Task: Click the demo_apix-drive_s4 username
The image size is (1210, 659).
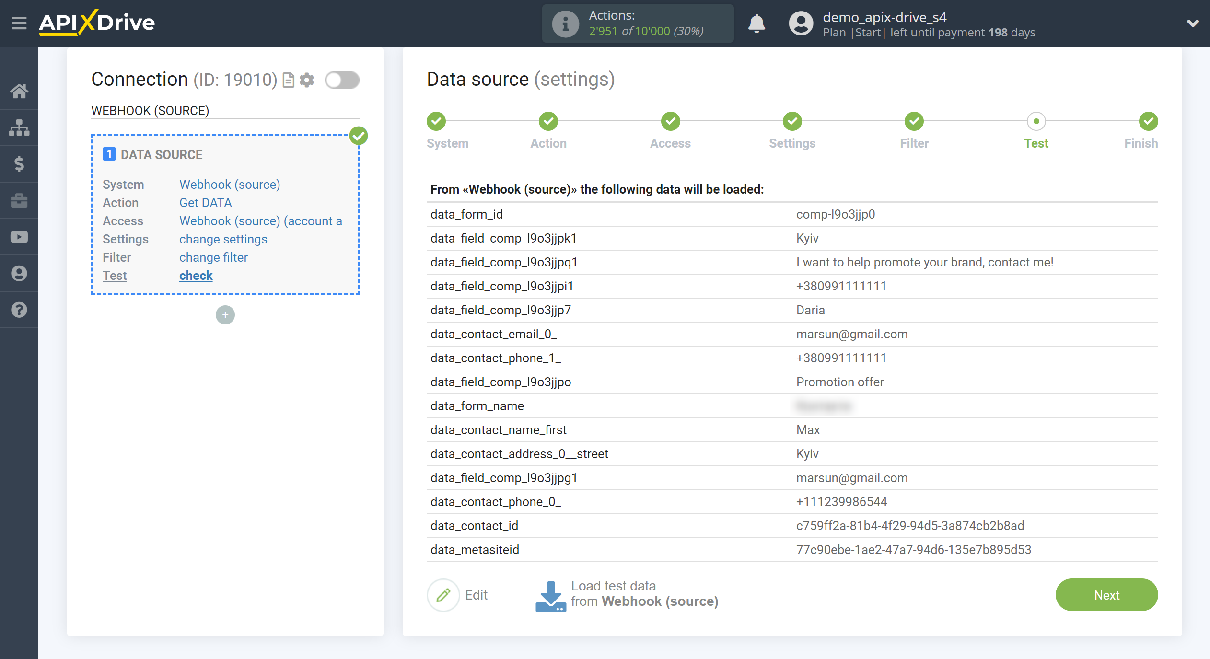Action: click(884, 17)
